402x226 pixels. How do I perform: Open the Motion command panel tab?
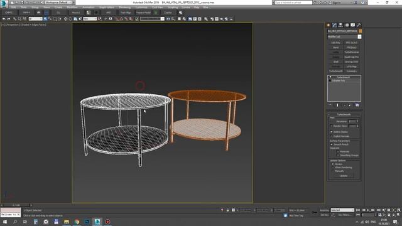point(347,25)
